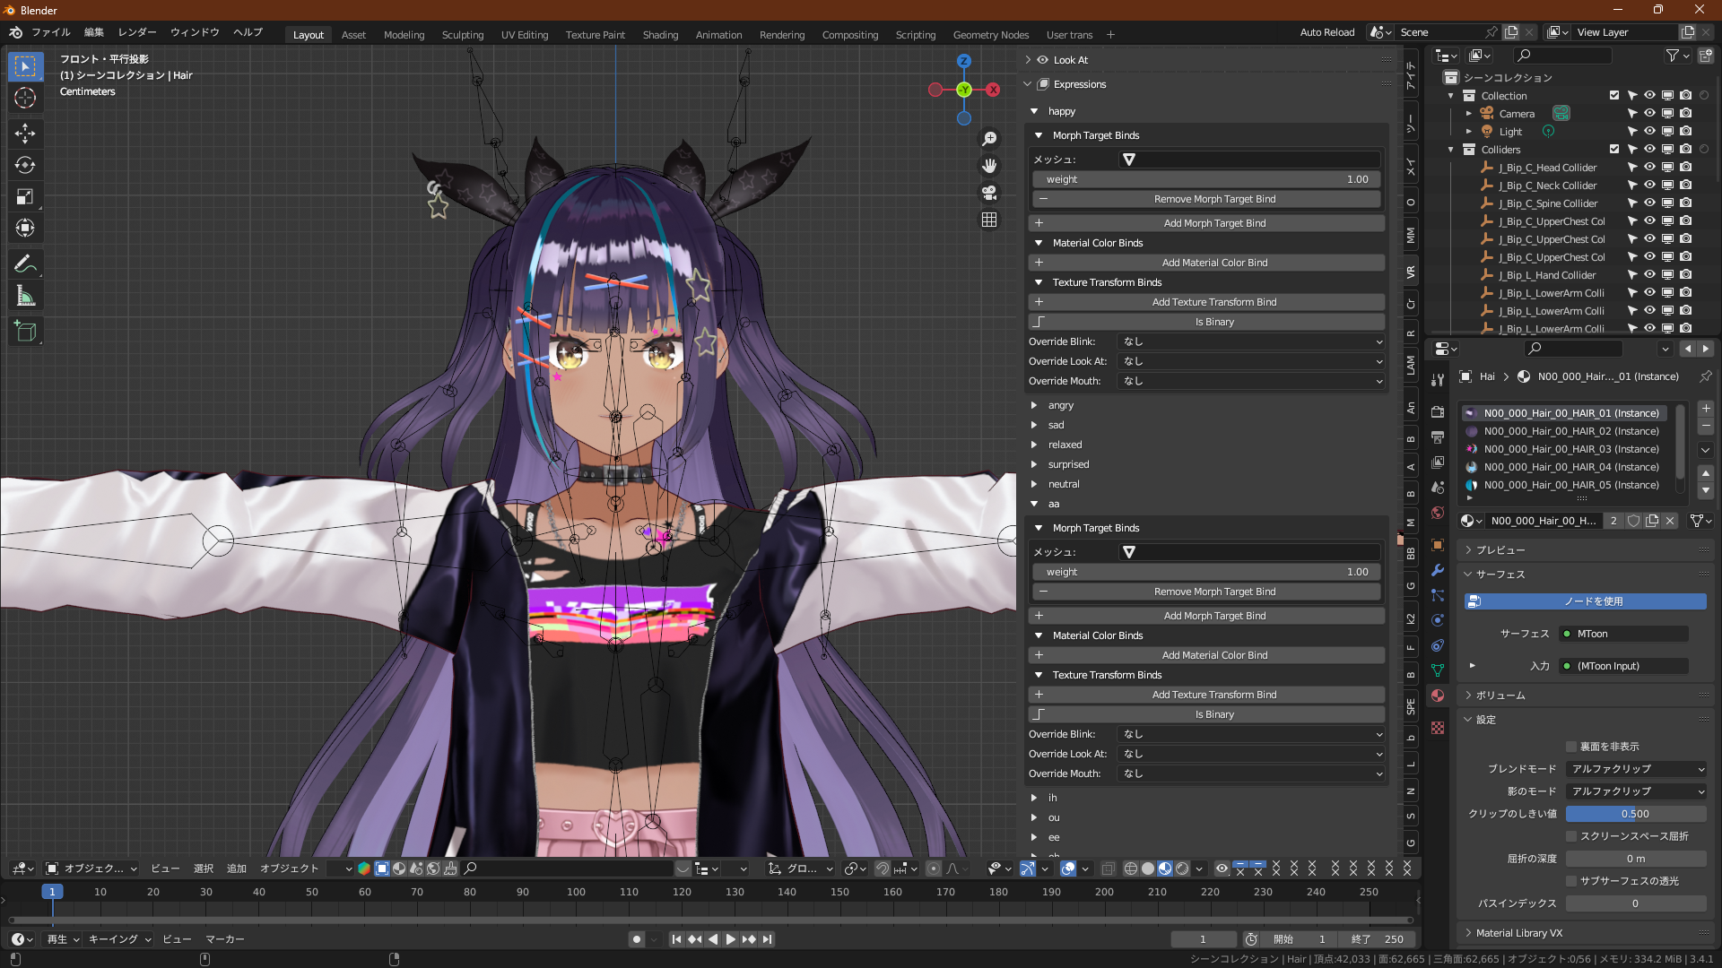This screenshot has height=968, width=1722.
Task: Open the Material Properties tab
Action: [x=1438, y=696]
